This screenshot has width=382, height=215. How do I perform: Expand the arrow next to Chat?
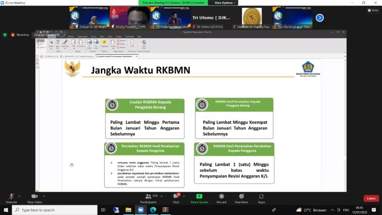[184, 196]
